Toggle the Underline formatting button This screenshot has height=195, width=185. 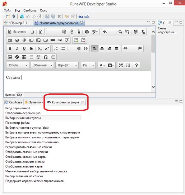tap(24, 49)
